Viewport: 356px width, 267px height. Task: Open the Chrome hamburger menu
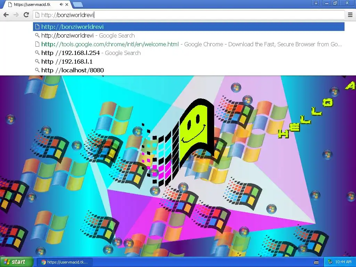pyautogui.click(x=350, y=15)
